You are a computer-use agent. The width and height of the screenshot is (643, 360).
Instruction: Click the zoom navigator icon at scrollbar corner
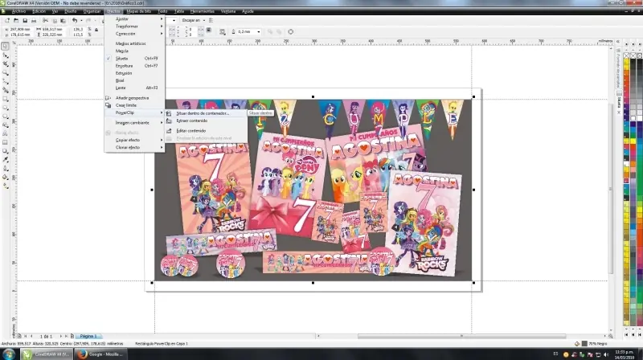click(x=611, y=336)
